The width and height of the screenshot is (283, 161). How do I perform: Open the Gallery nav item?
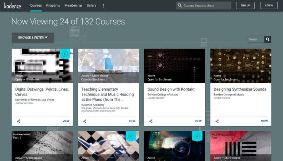point(91,5)
